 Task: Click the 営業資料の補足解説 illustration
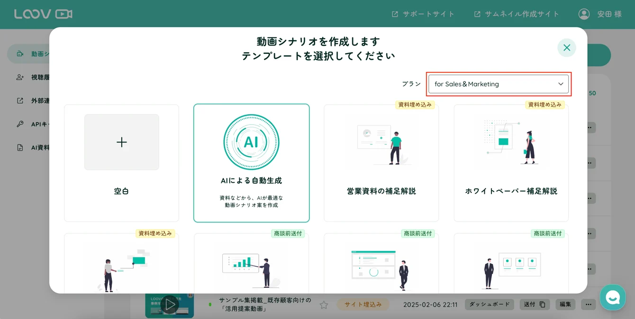pyautogui.click(x=381, y=144)
